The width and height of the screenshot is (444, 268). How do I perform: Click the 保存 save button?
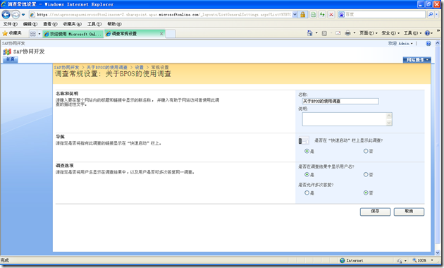coord(375,212)
